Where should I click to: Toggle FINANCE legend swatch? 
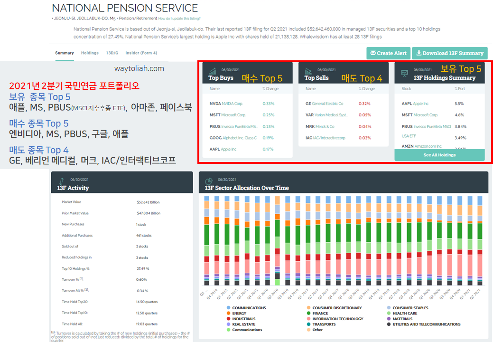[309, 313]
